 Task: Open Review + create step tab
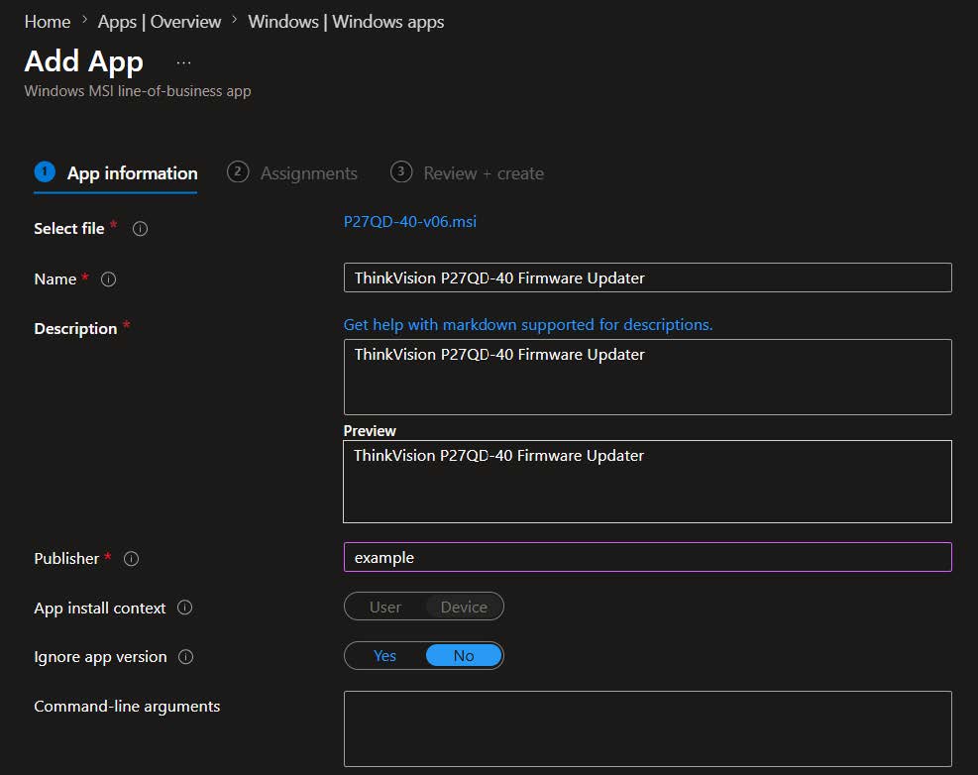pos(467,172)
